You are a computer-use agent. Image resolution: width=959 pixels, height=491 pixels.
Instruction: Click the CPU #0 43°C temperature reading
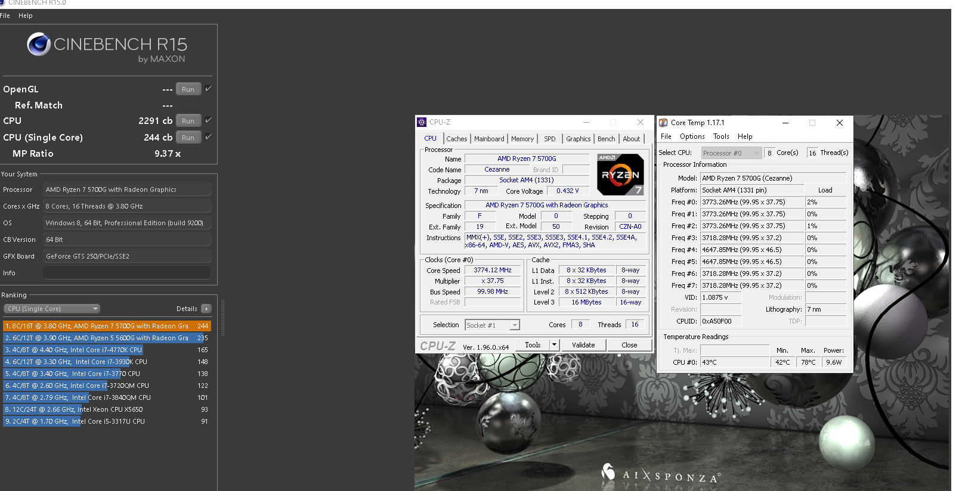(735, 362)
